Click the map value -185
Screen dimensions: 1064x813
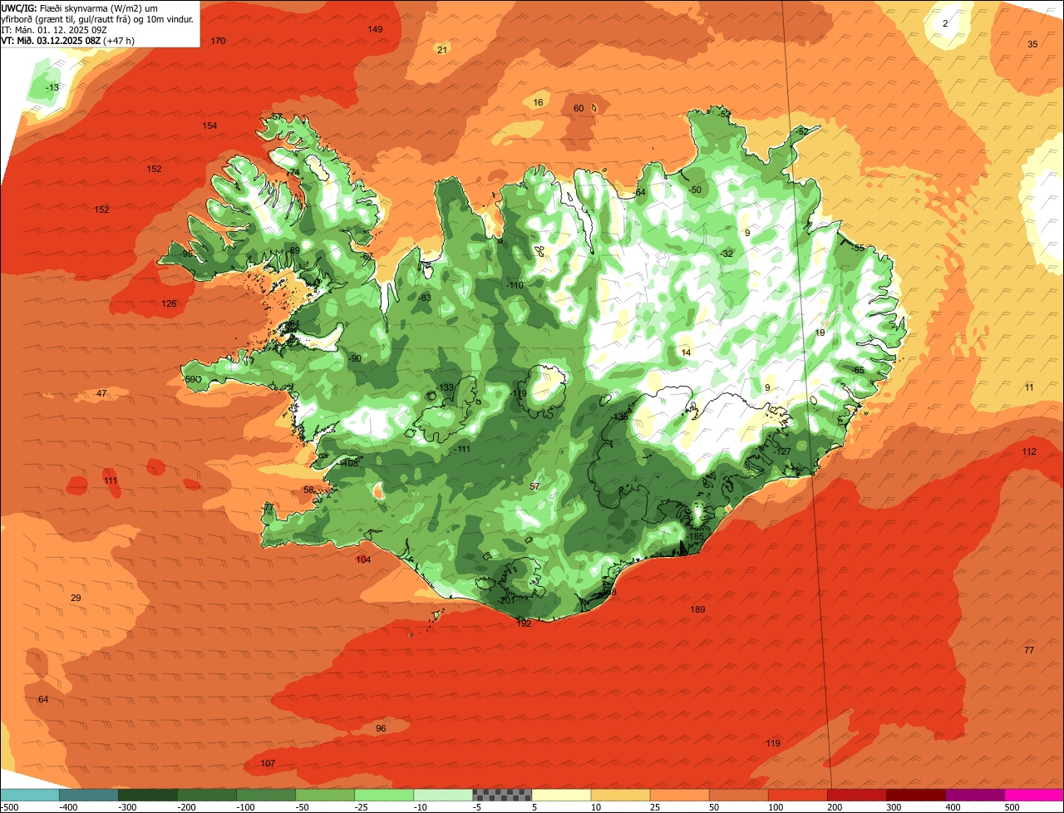pyautogui.click(x=695, y=536)
